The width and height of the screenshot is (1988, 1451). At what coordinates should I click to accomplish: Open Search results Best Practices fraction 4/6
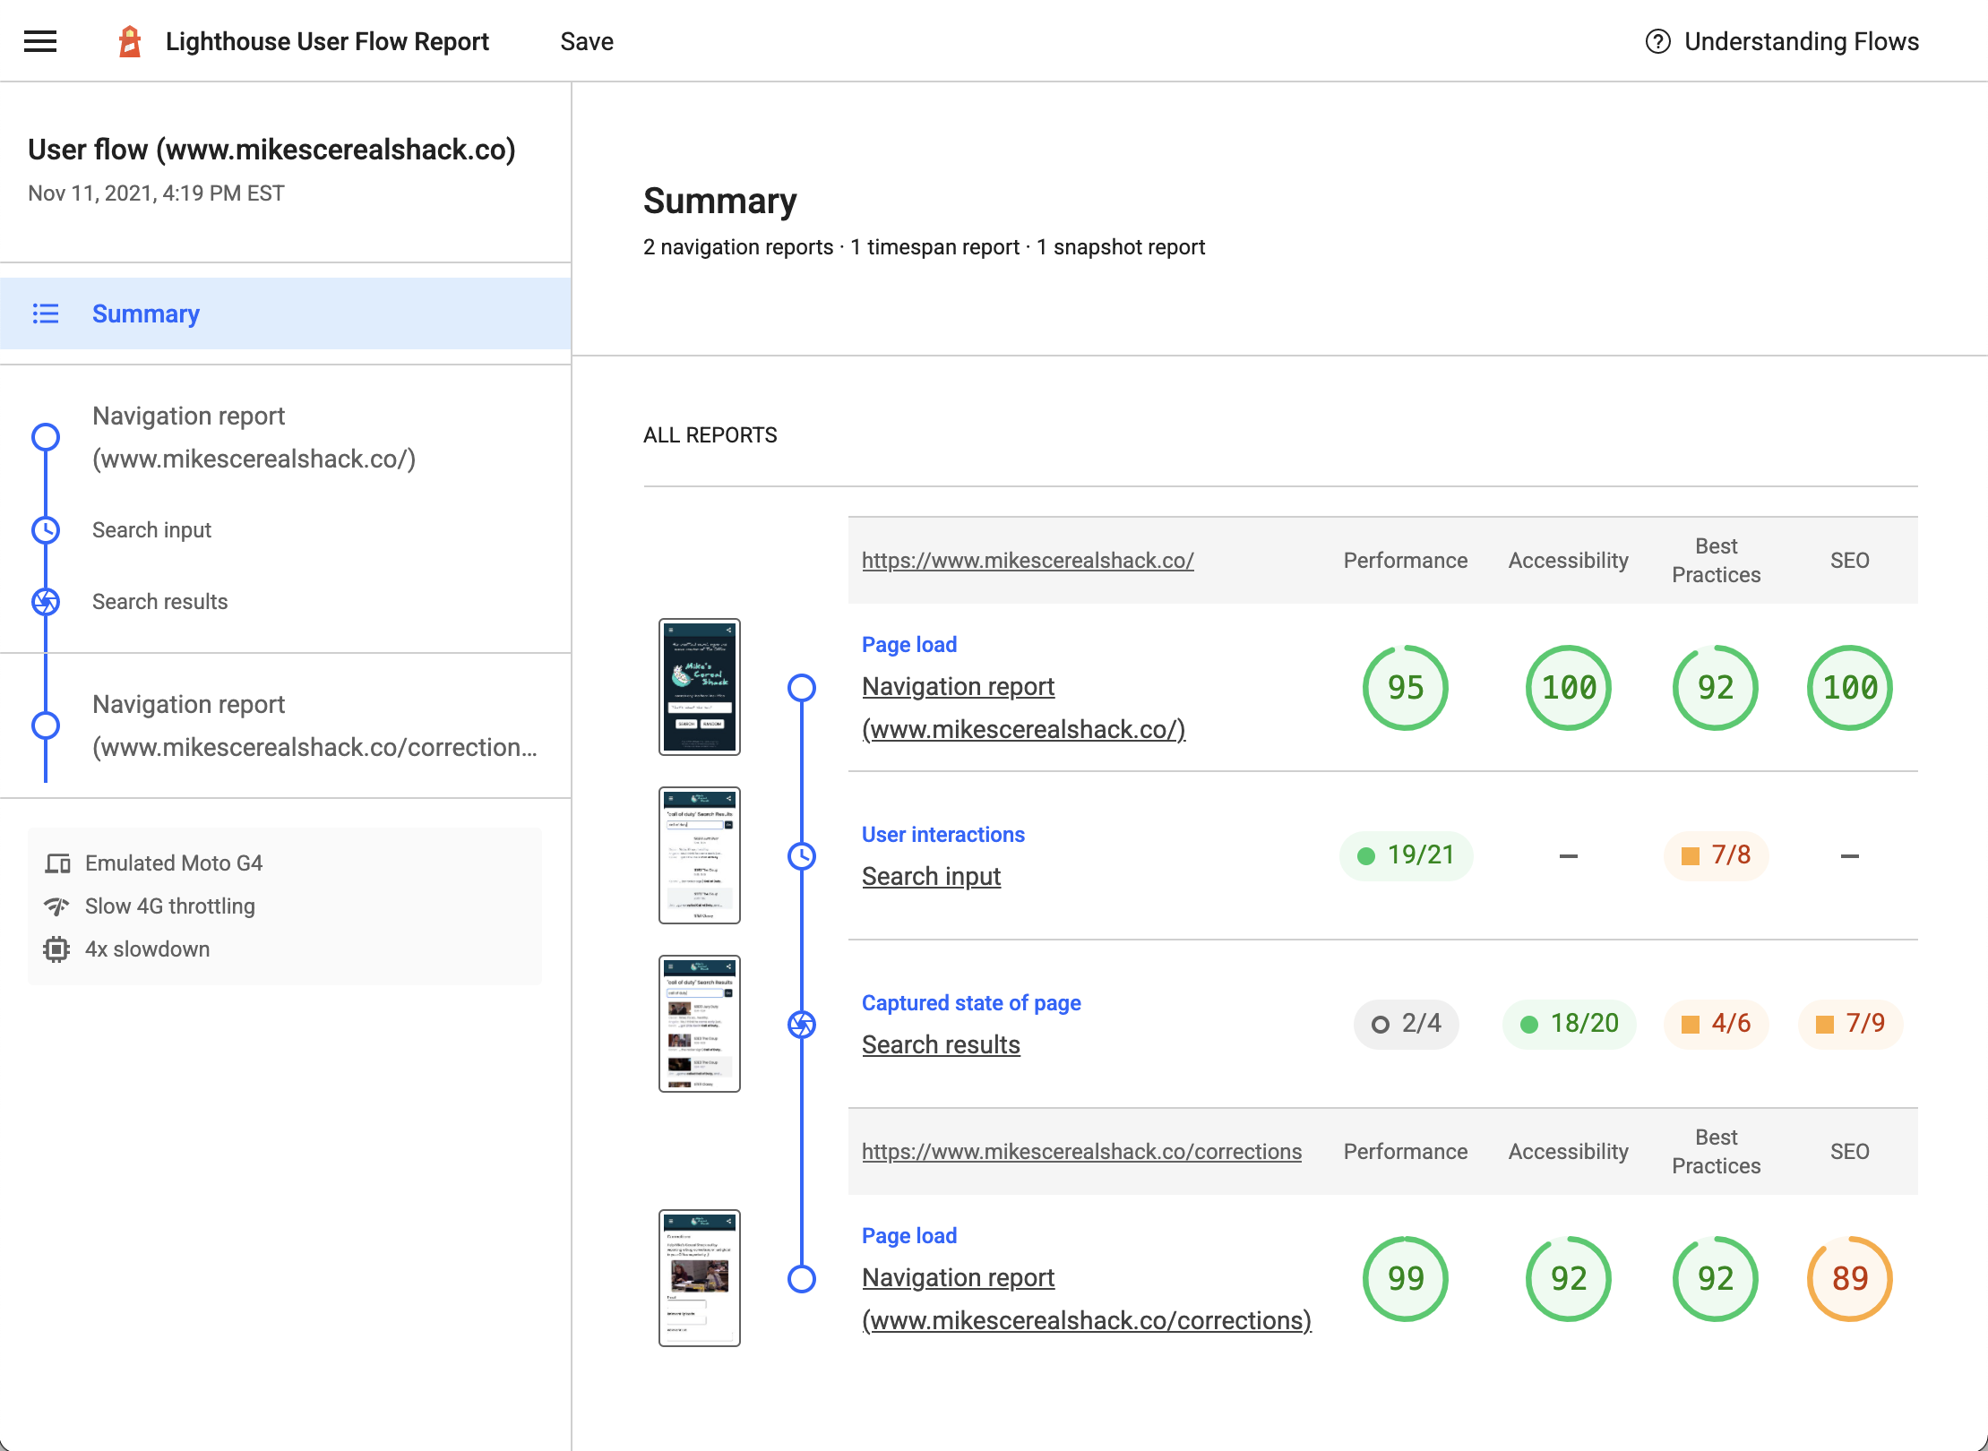point(1716,1024)
